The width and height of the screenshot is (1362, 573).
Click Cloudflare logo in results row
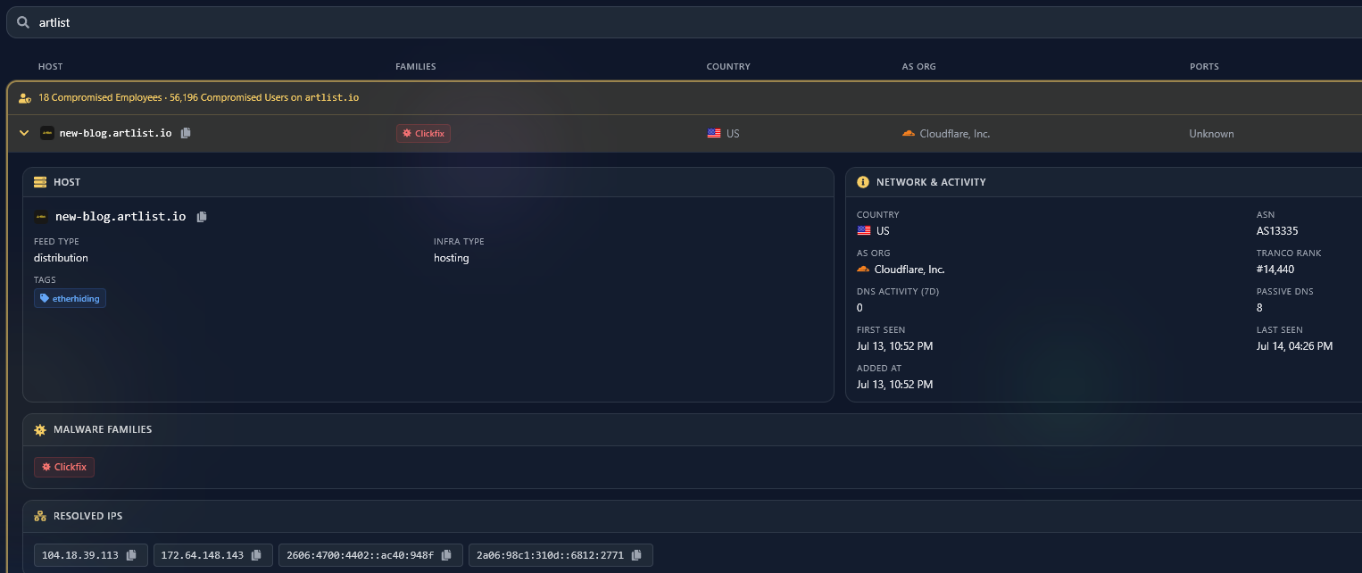coord(909,133)
